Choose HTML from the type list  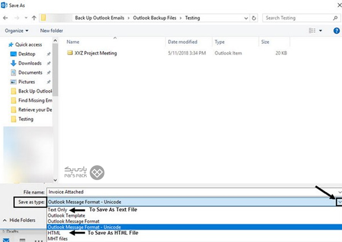[x=54, y=233]
